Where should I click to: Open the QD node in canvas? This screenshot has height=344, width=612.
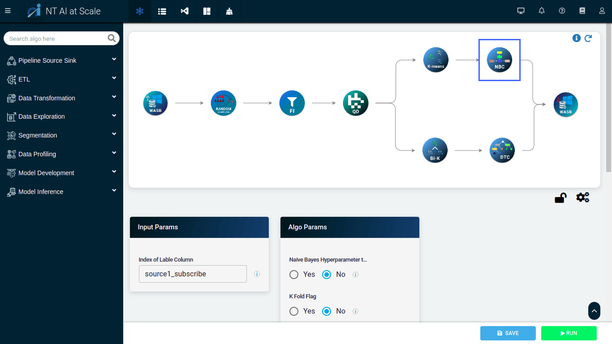pyautogui.click(x=355, y=103)
